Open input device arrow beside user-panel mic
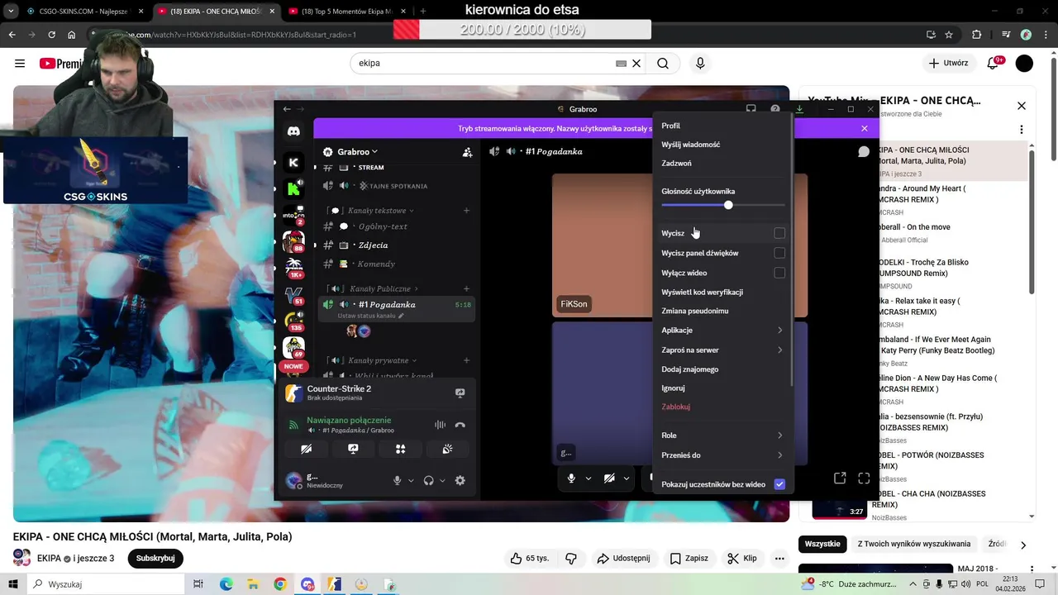The image size is (1058, 595). [x=411, y=480]
